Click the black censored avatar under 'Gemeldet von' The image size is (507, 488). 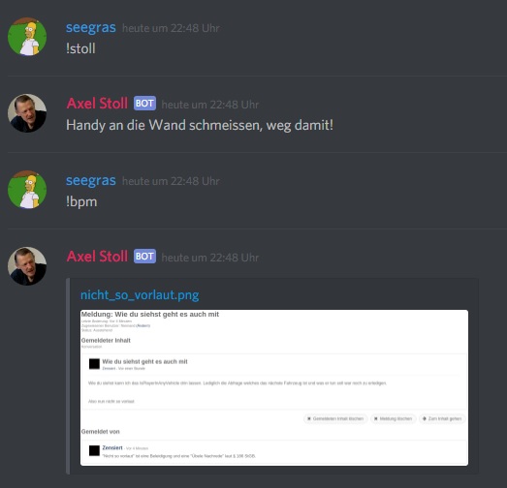[x=94, y=450]
